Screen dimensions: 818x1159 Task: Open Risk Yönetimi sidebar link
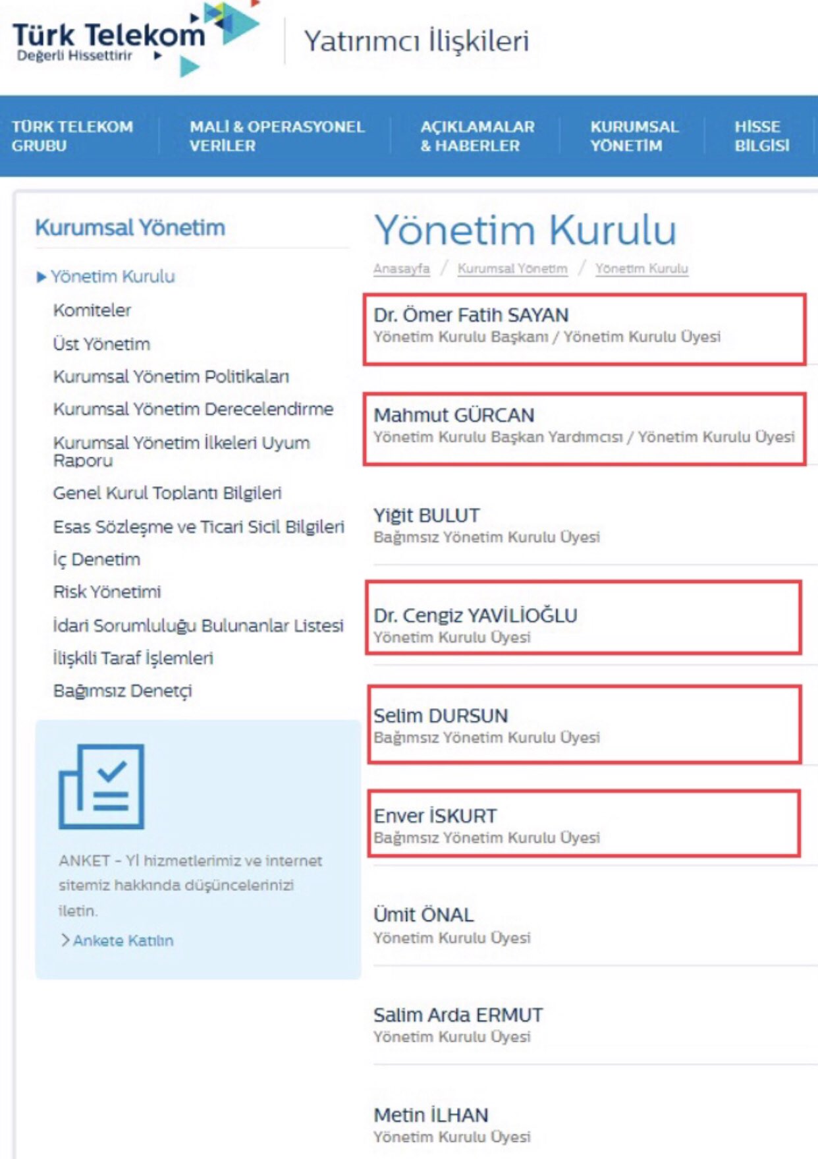(x=107, y=592)
